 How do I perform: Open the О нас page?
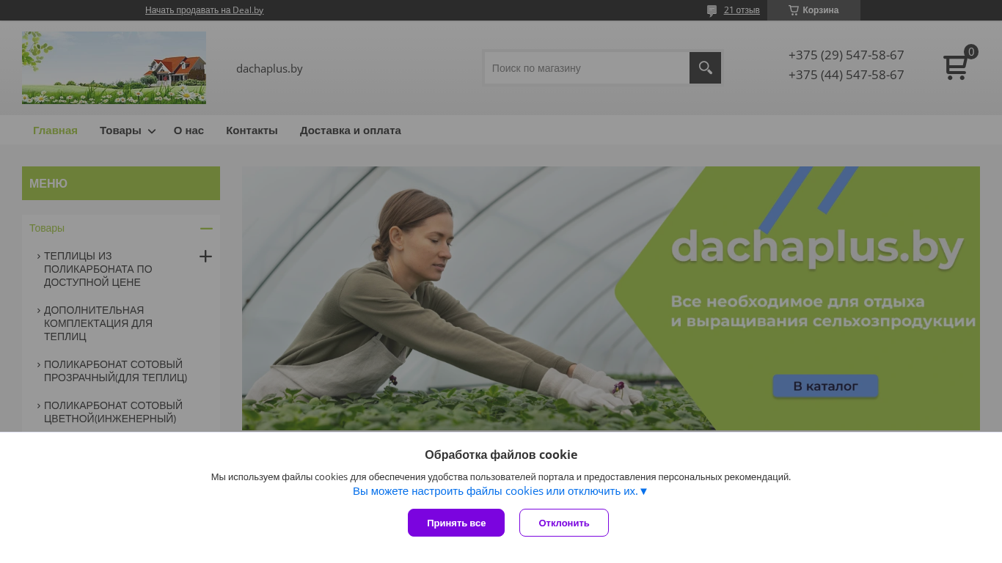(x=189, y=130)
